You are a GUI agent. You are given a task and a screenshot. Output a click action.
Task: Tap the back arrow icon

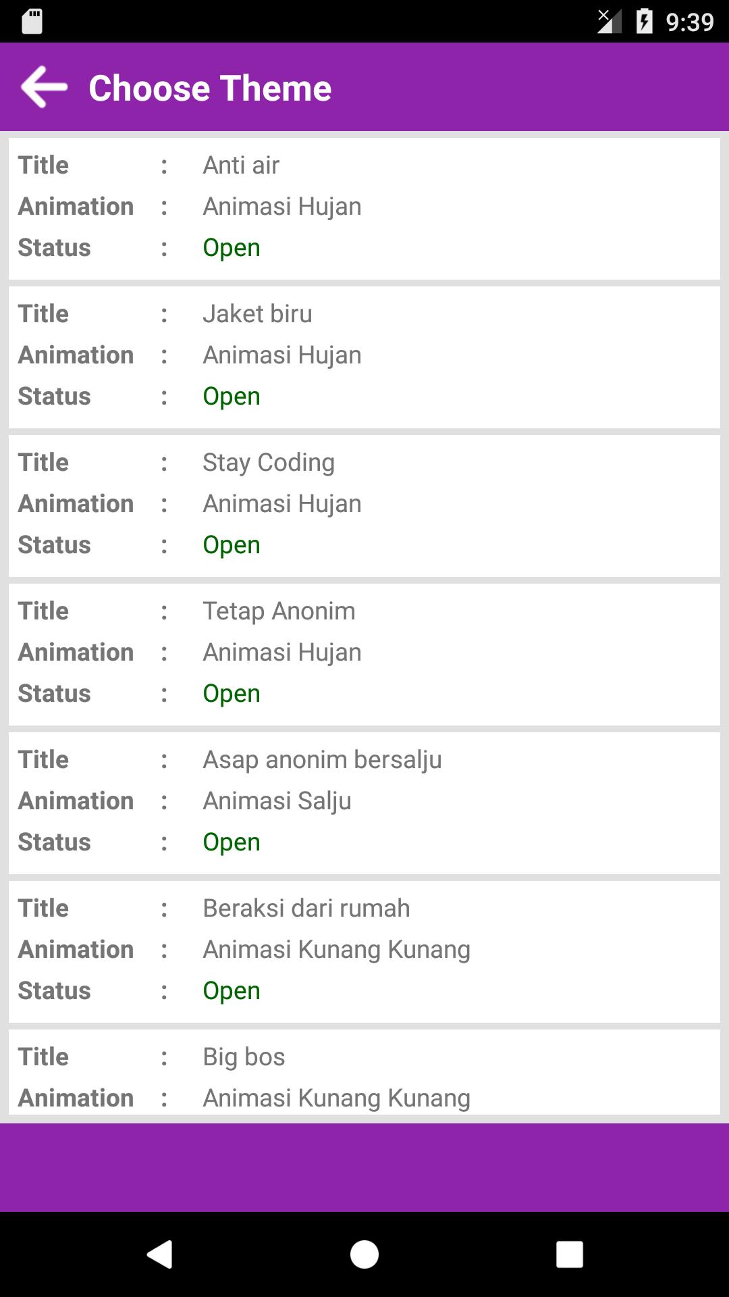tap(45, 87)
